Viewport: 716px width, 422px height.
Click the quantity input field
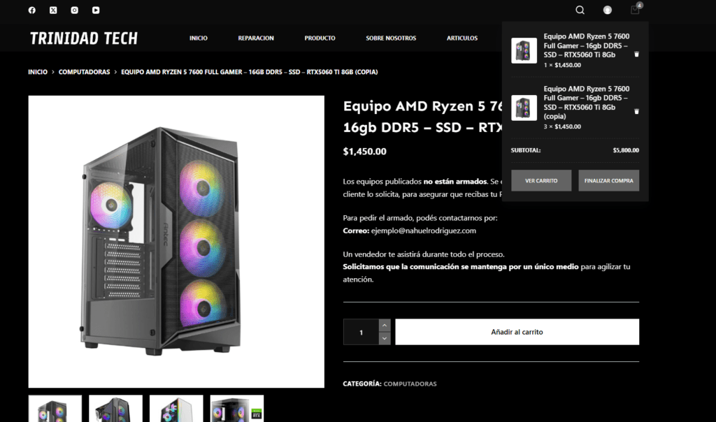tap(361, 332)
